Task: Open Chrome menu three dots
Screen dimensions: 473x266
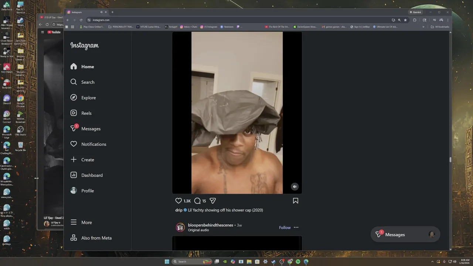Action: (448, 20)
